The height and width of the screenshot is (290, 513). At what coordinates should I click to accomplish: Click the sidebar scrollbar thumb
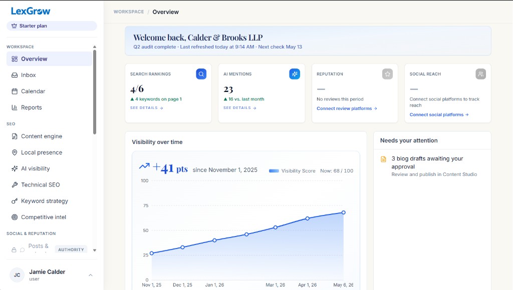pos(95,92)
